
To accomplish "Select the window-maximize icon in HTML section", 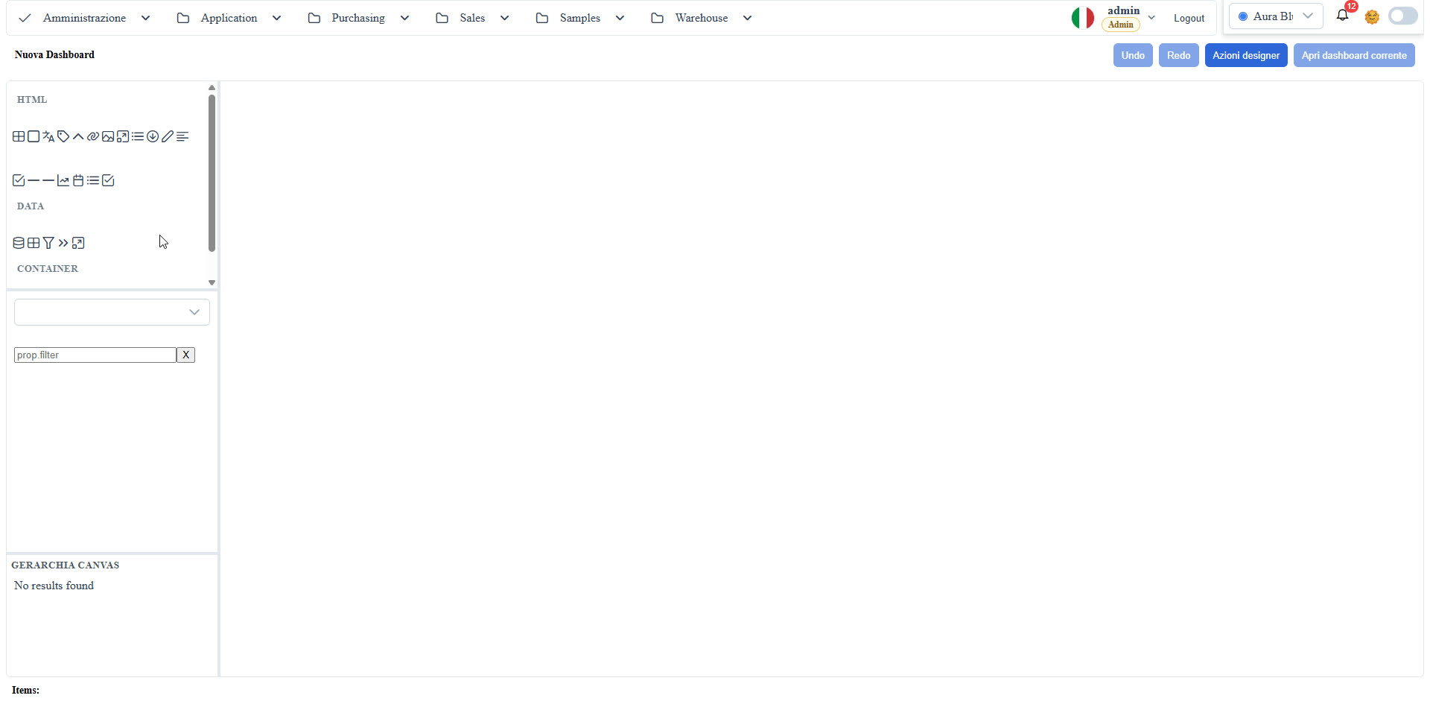I will click(x=123, y=136).
